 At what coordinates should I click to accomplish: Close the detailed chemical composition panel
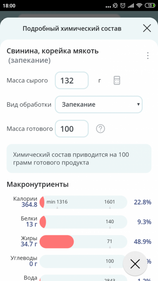tap(147, 29)
